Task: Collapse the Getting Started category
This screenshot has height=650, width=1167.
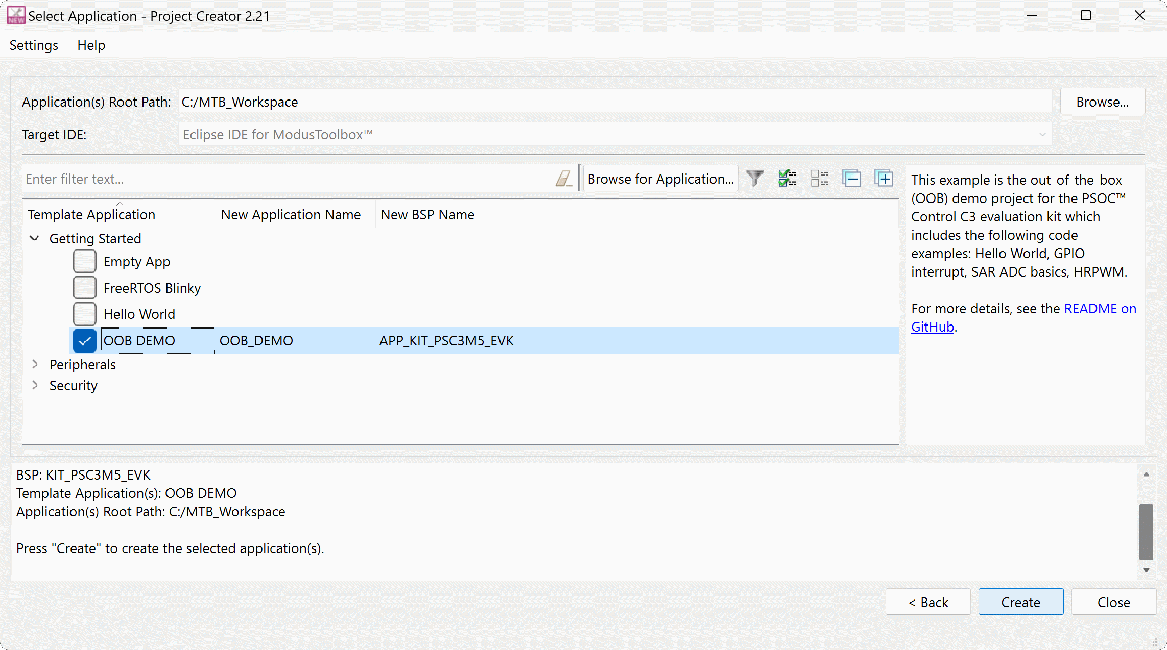Action: pyautogui.click(x=35, y=238)
